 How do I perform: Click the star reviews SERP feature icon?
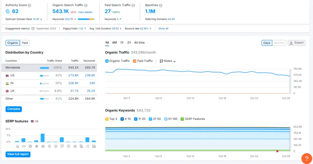(x=36, y=146)
